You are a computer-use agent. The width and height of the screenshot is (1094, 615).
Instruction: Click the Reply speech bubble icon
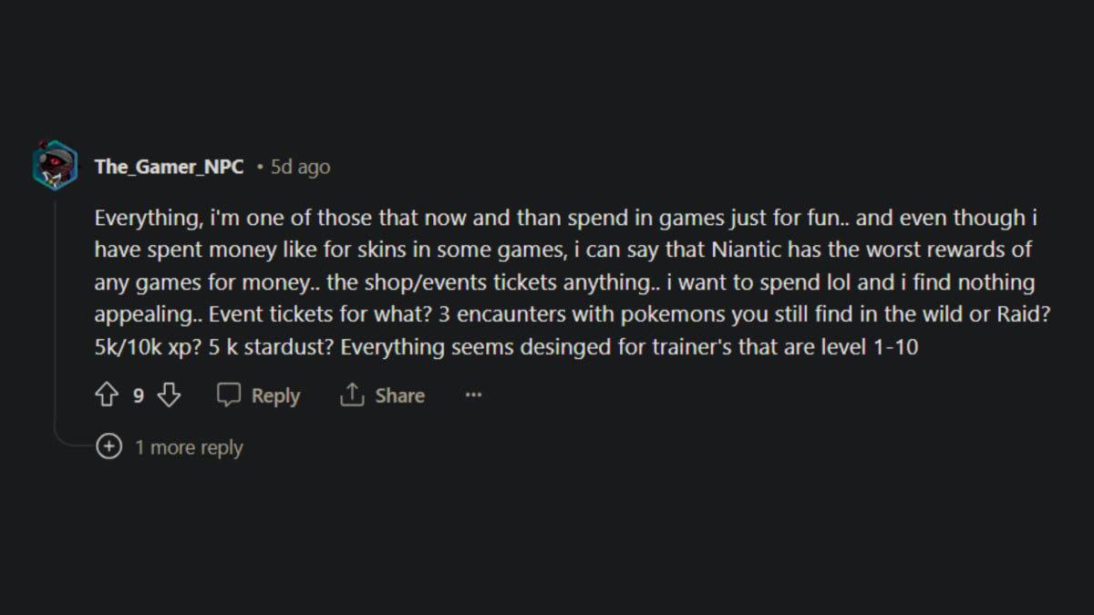[229, 395]
